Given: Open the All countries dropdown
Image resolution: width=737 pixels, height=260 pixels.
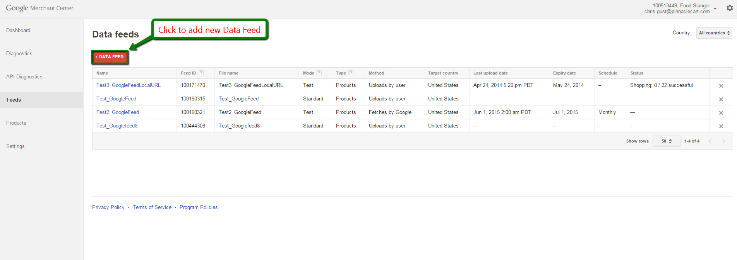Looking at the screenshot, I should (x=714, y=33).
